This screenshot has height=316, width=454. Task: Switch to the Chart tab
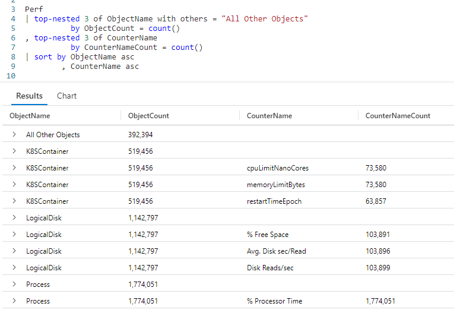66,96
